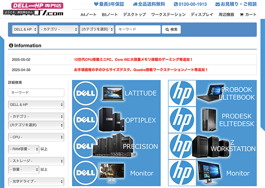Open the Dell Latitude laptop image

pyautogui.click(x=113, y=94)
